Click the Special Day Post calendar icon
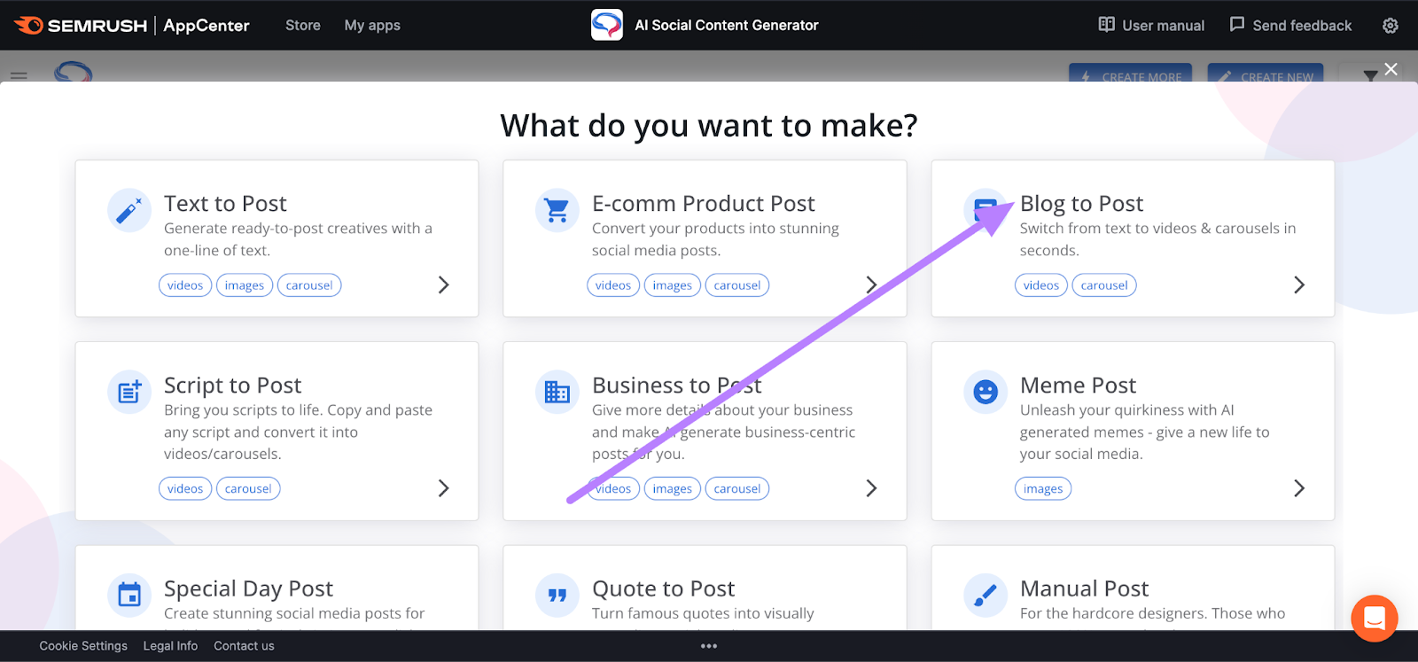 pos(129,595)
